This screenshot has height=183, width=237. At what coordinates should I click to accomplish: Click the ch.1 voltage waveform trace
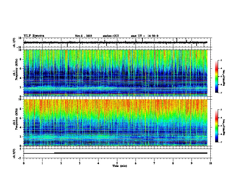(116, 42)
